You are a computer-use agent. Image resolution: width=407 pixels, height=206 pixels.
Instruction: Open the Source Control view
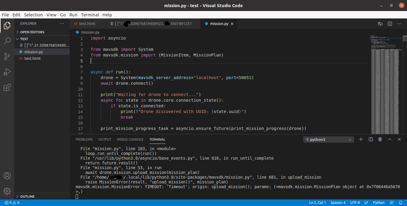[7, 56]
